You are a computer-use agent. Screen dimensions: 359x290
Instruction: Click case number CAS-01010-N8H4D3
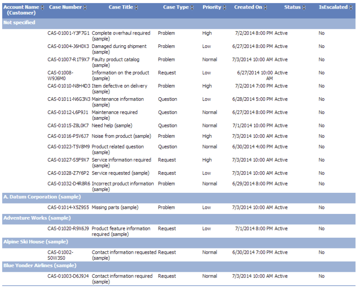[69, 86]
